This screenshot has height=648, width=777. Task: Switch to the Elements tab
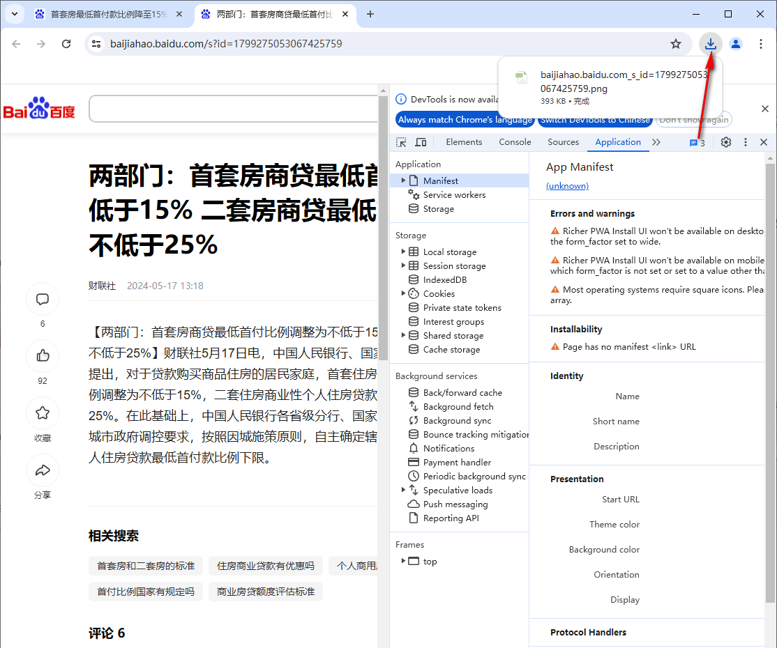click(x=464, y=142)
